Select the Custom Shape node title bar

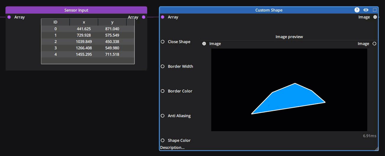click(269, 10)
